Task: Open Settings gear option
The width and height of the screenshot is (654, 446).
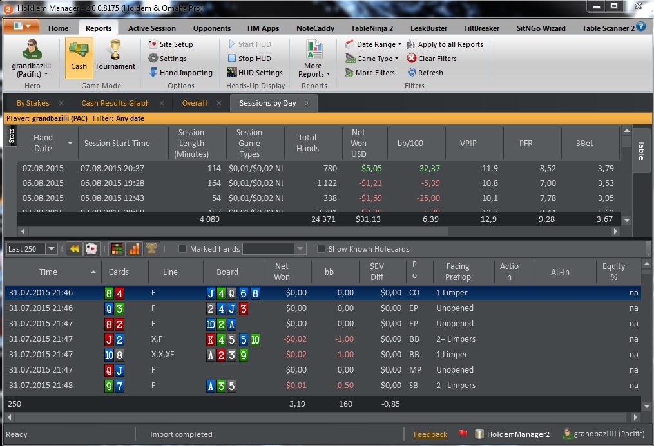Action: coord(168,59)
